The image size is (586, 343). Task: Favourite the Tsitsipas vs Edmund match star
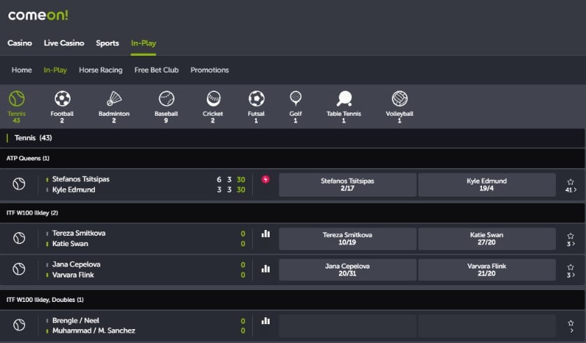571,182
